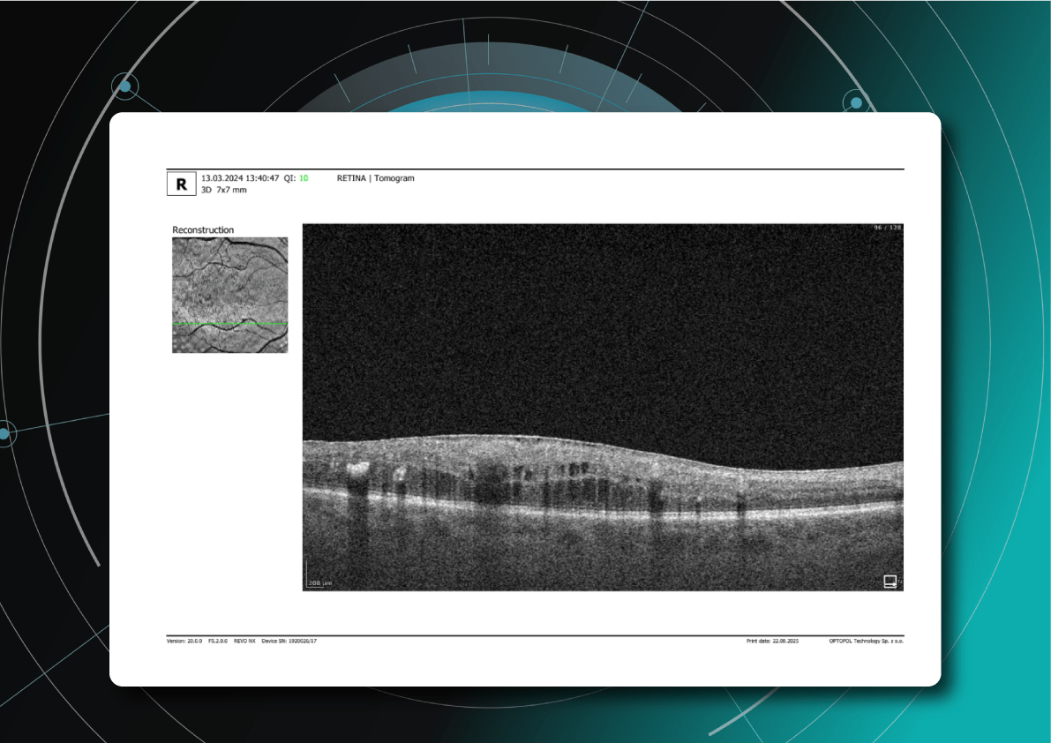Click the scan orientation icon on tomogram

890,581
